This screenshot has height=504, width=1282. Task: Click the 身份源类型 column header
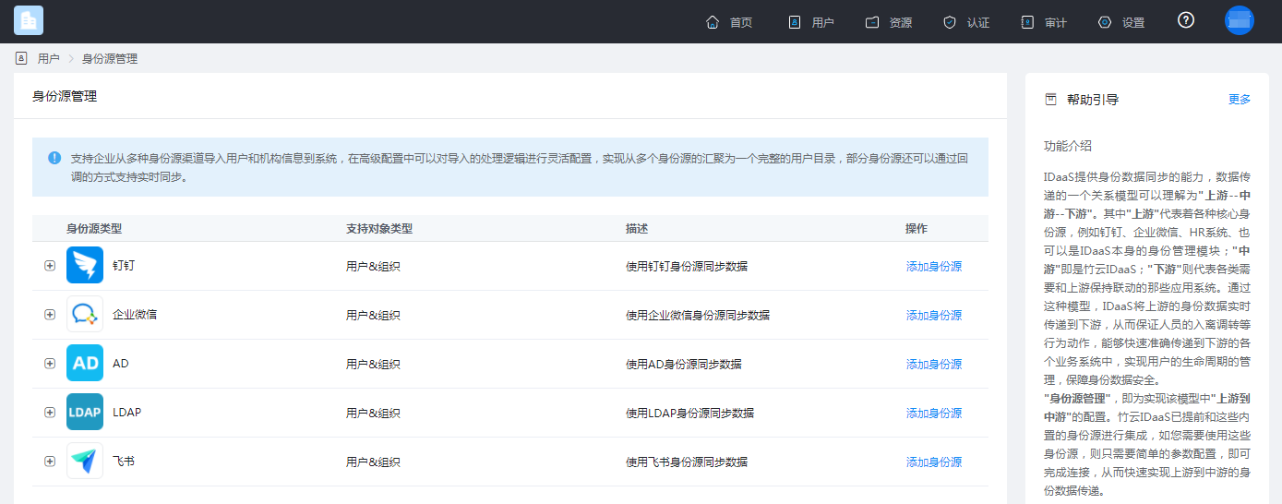point(94,229)
